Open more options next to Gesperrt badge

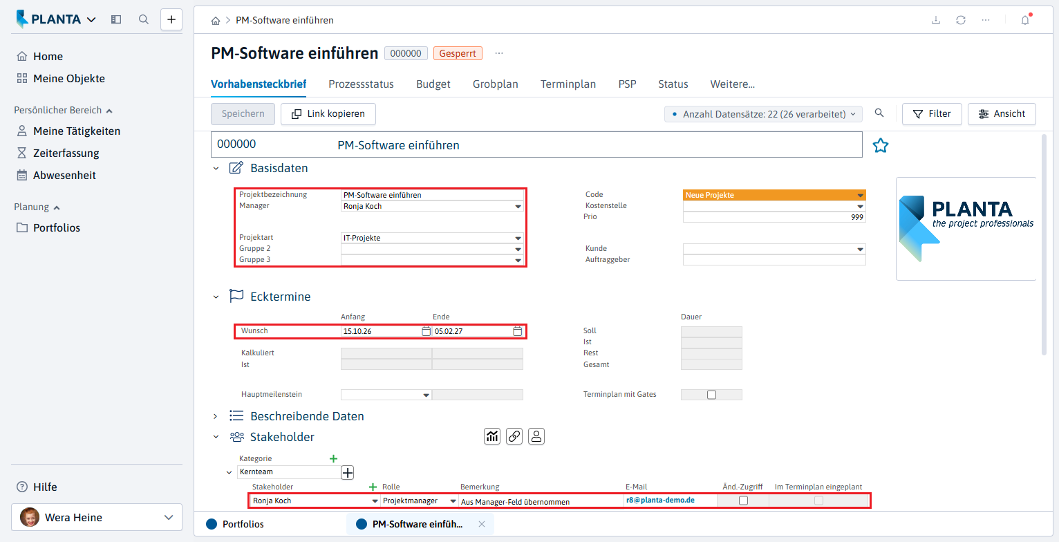(x=499, y=53)
